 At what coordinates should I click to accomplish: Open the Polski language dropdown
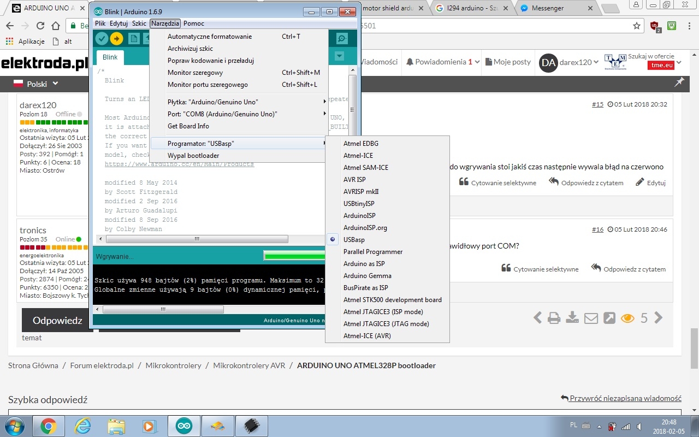pos(36,84)
